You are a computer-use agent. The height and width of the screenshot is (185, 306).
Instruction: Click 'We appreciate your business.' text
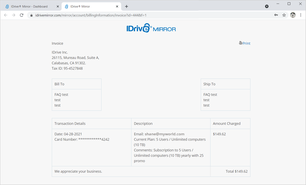pyautogui.click(x=78, y=171)
